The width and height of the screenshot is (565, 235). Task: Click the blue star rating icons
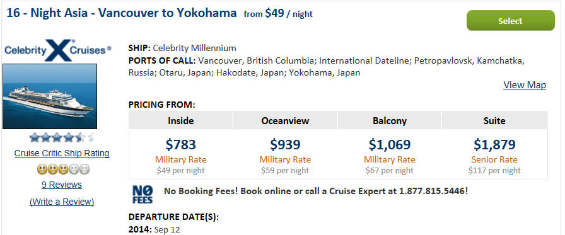[62, 137]
